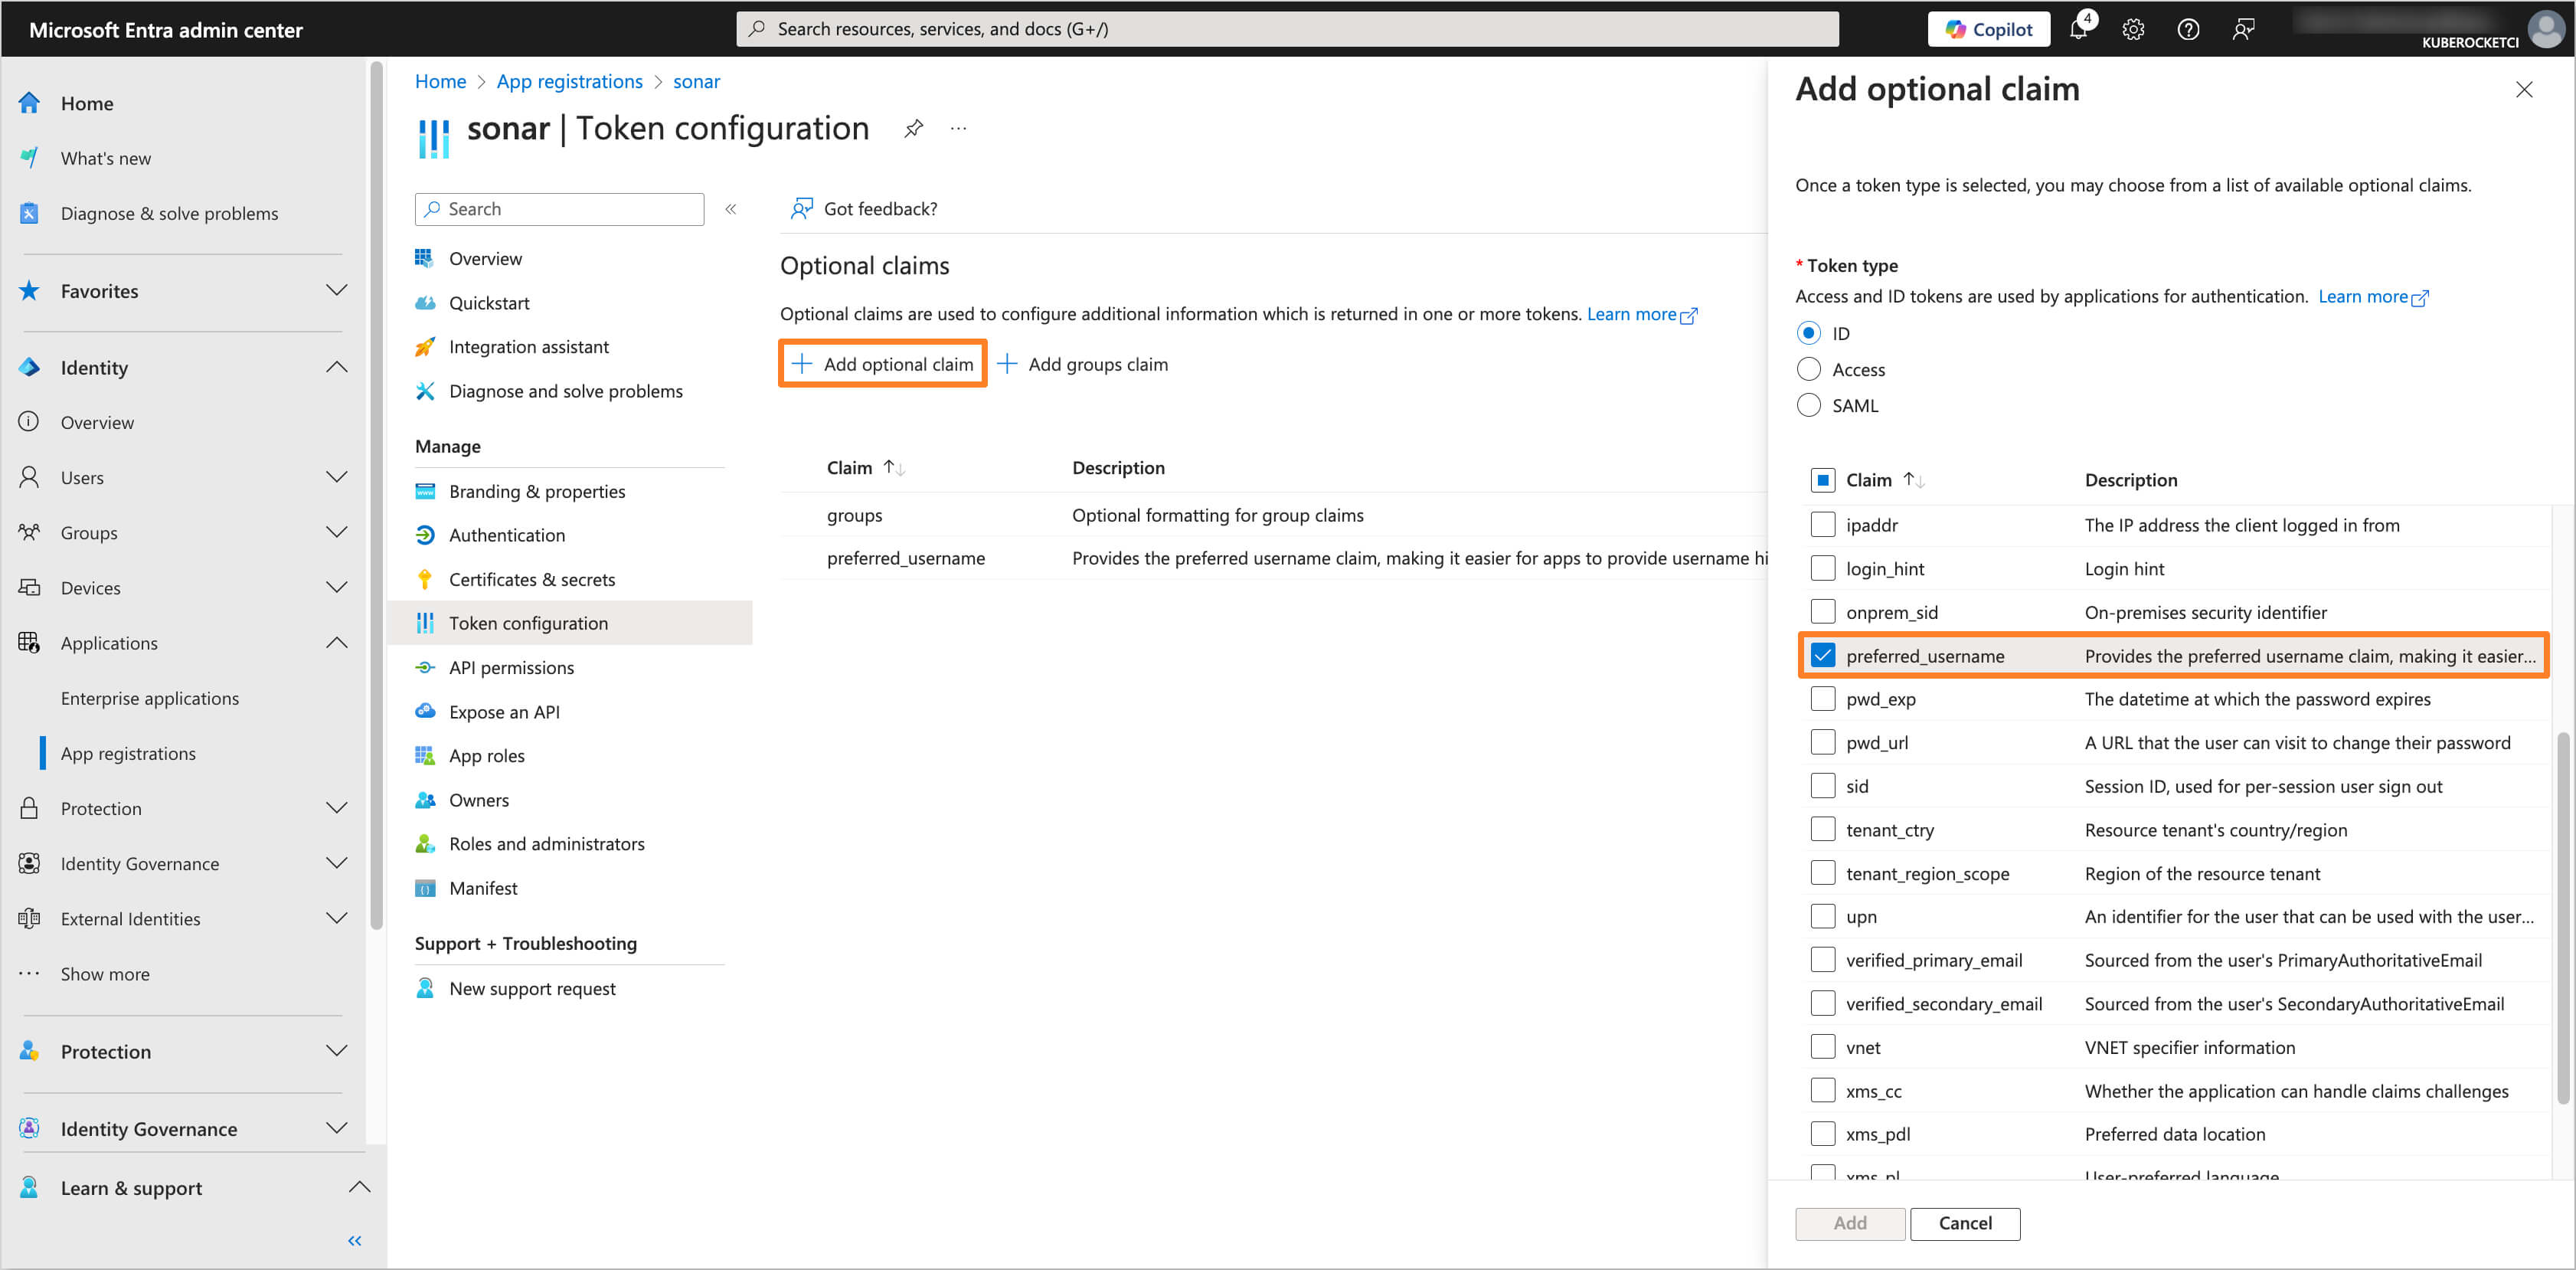Image resolution: width=2576 pixels, height=1270 pixels.
Task: Click Add groups claim button
Action: tap(1083, 364)
